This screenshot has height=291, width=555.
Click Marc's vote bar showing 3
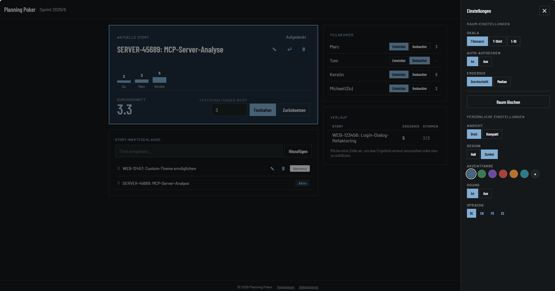[142, 81]
